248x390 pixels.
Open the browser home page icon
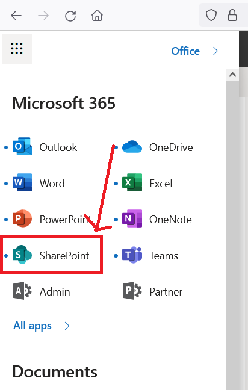coord(97,16)
